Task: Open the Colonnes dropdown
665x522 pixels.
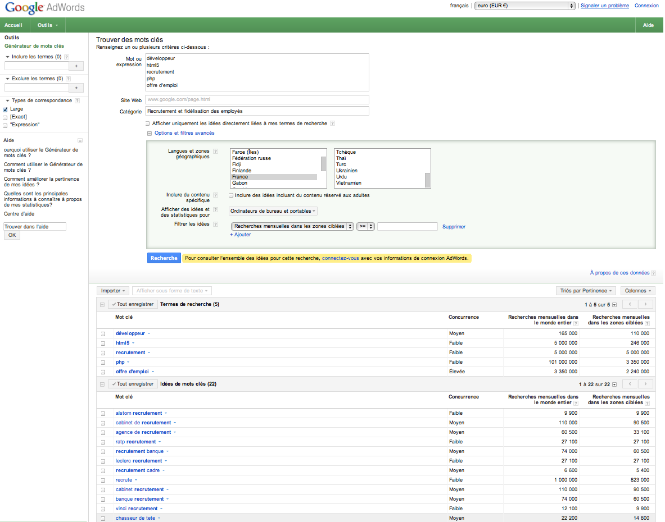Action: (638, 291)
